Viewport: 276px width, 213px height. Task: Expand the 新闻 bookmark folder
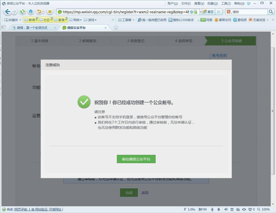tap(31, 20)
